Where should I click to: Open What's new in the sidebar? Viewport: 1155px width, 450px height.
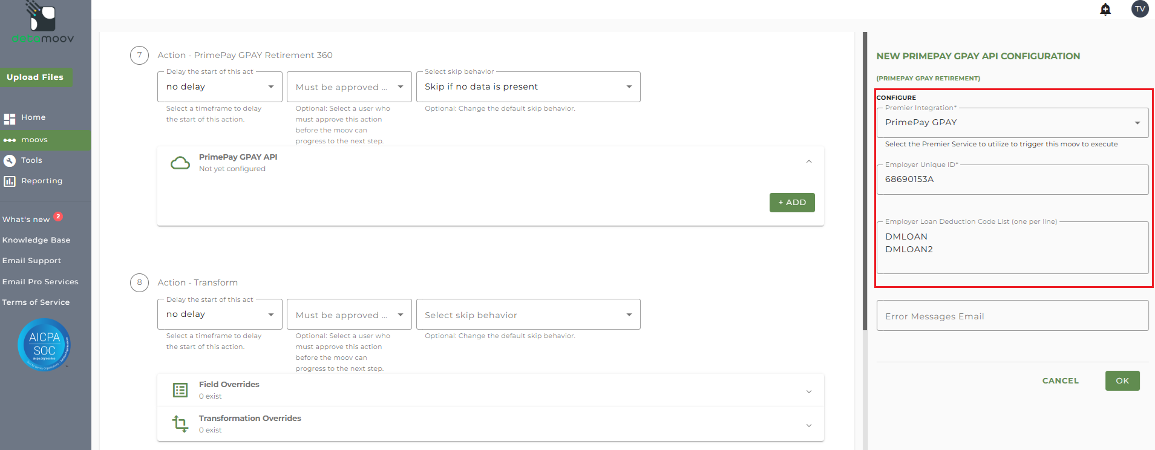pyautogui.click(x=26, y=220)
